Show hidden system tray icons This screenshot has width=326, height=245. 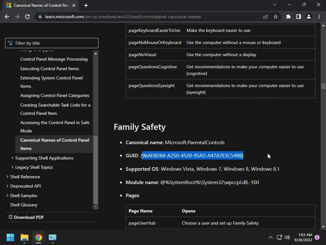pos(271,237)
